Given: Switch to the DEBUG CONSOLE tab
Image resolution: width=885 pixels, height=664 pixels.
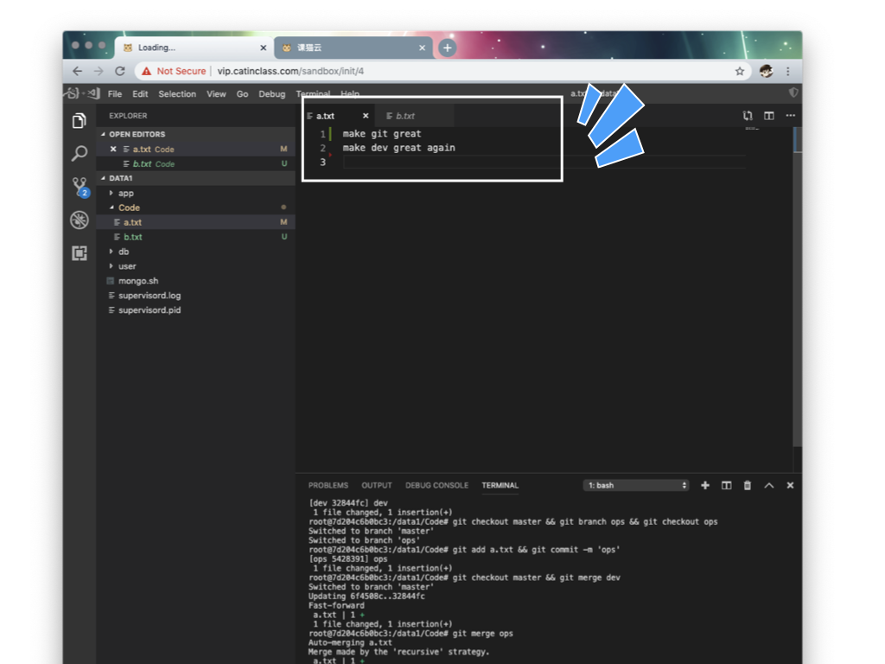Looking at the screenshot, I should pos(436,486).
